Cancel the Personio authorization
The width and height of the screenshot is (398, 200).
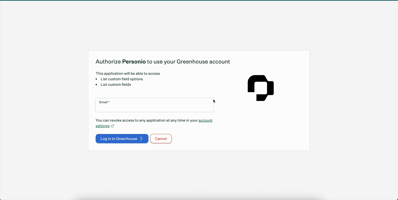pos(161,139)
